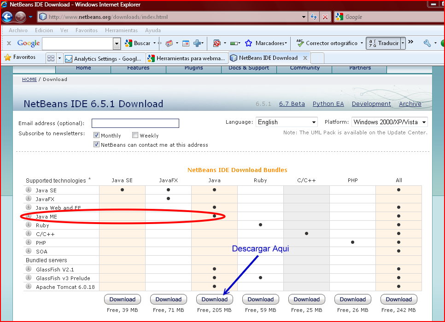Toggle NetBeans can contact me checkbox
The width and height of the screenshot is (445, 322).
point(96,144)
